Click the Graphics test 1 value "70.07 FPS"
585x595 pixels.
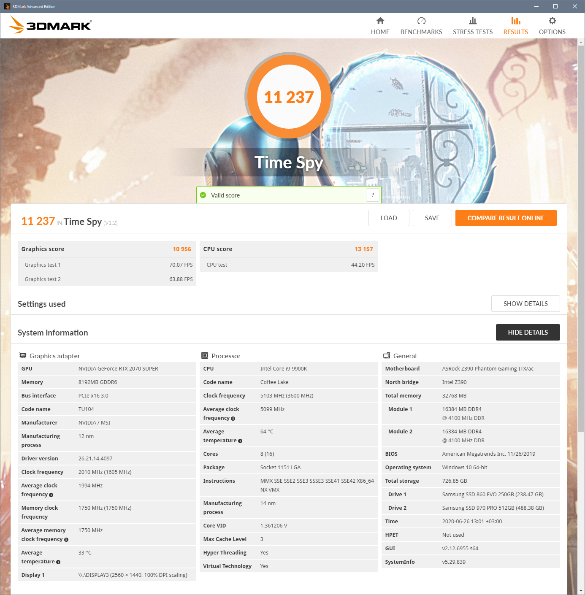point(181,265)
